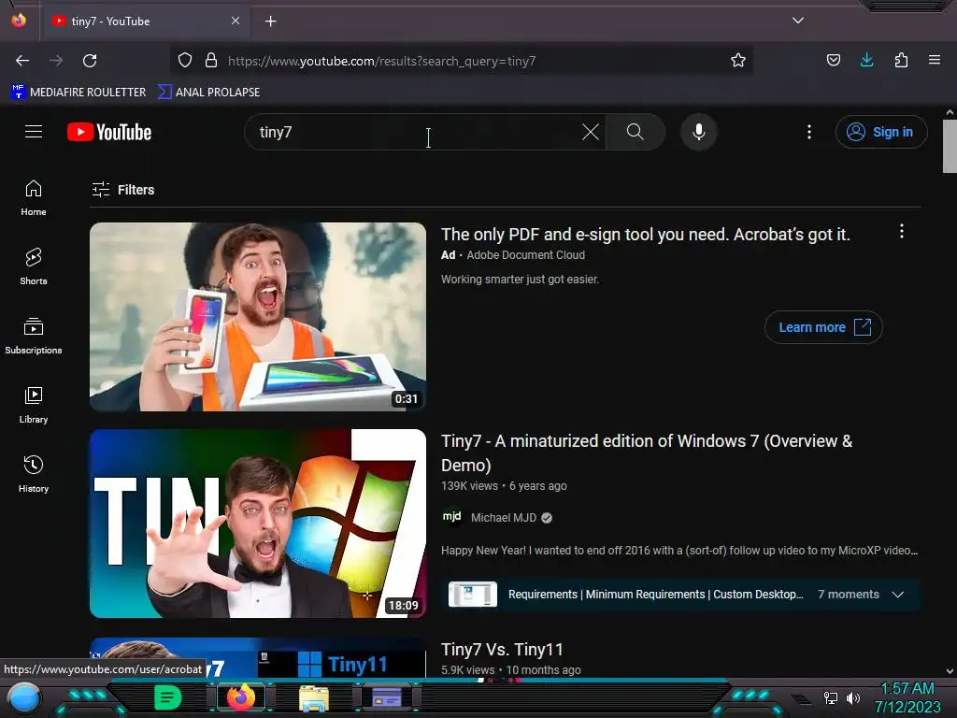Open the Adobe ad's three-dot options menu
The width and height of the screenshot is (957, 718).
902,231
